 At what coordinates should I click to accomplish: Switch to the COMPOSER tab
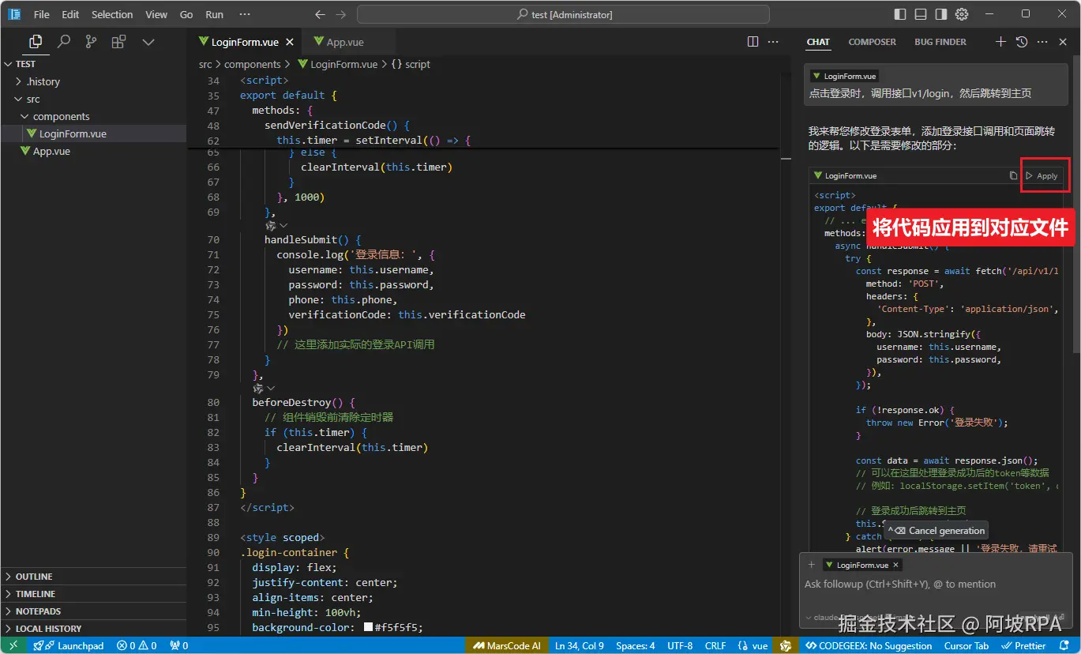click(x=872, y=42)
